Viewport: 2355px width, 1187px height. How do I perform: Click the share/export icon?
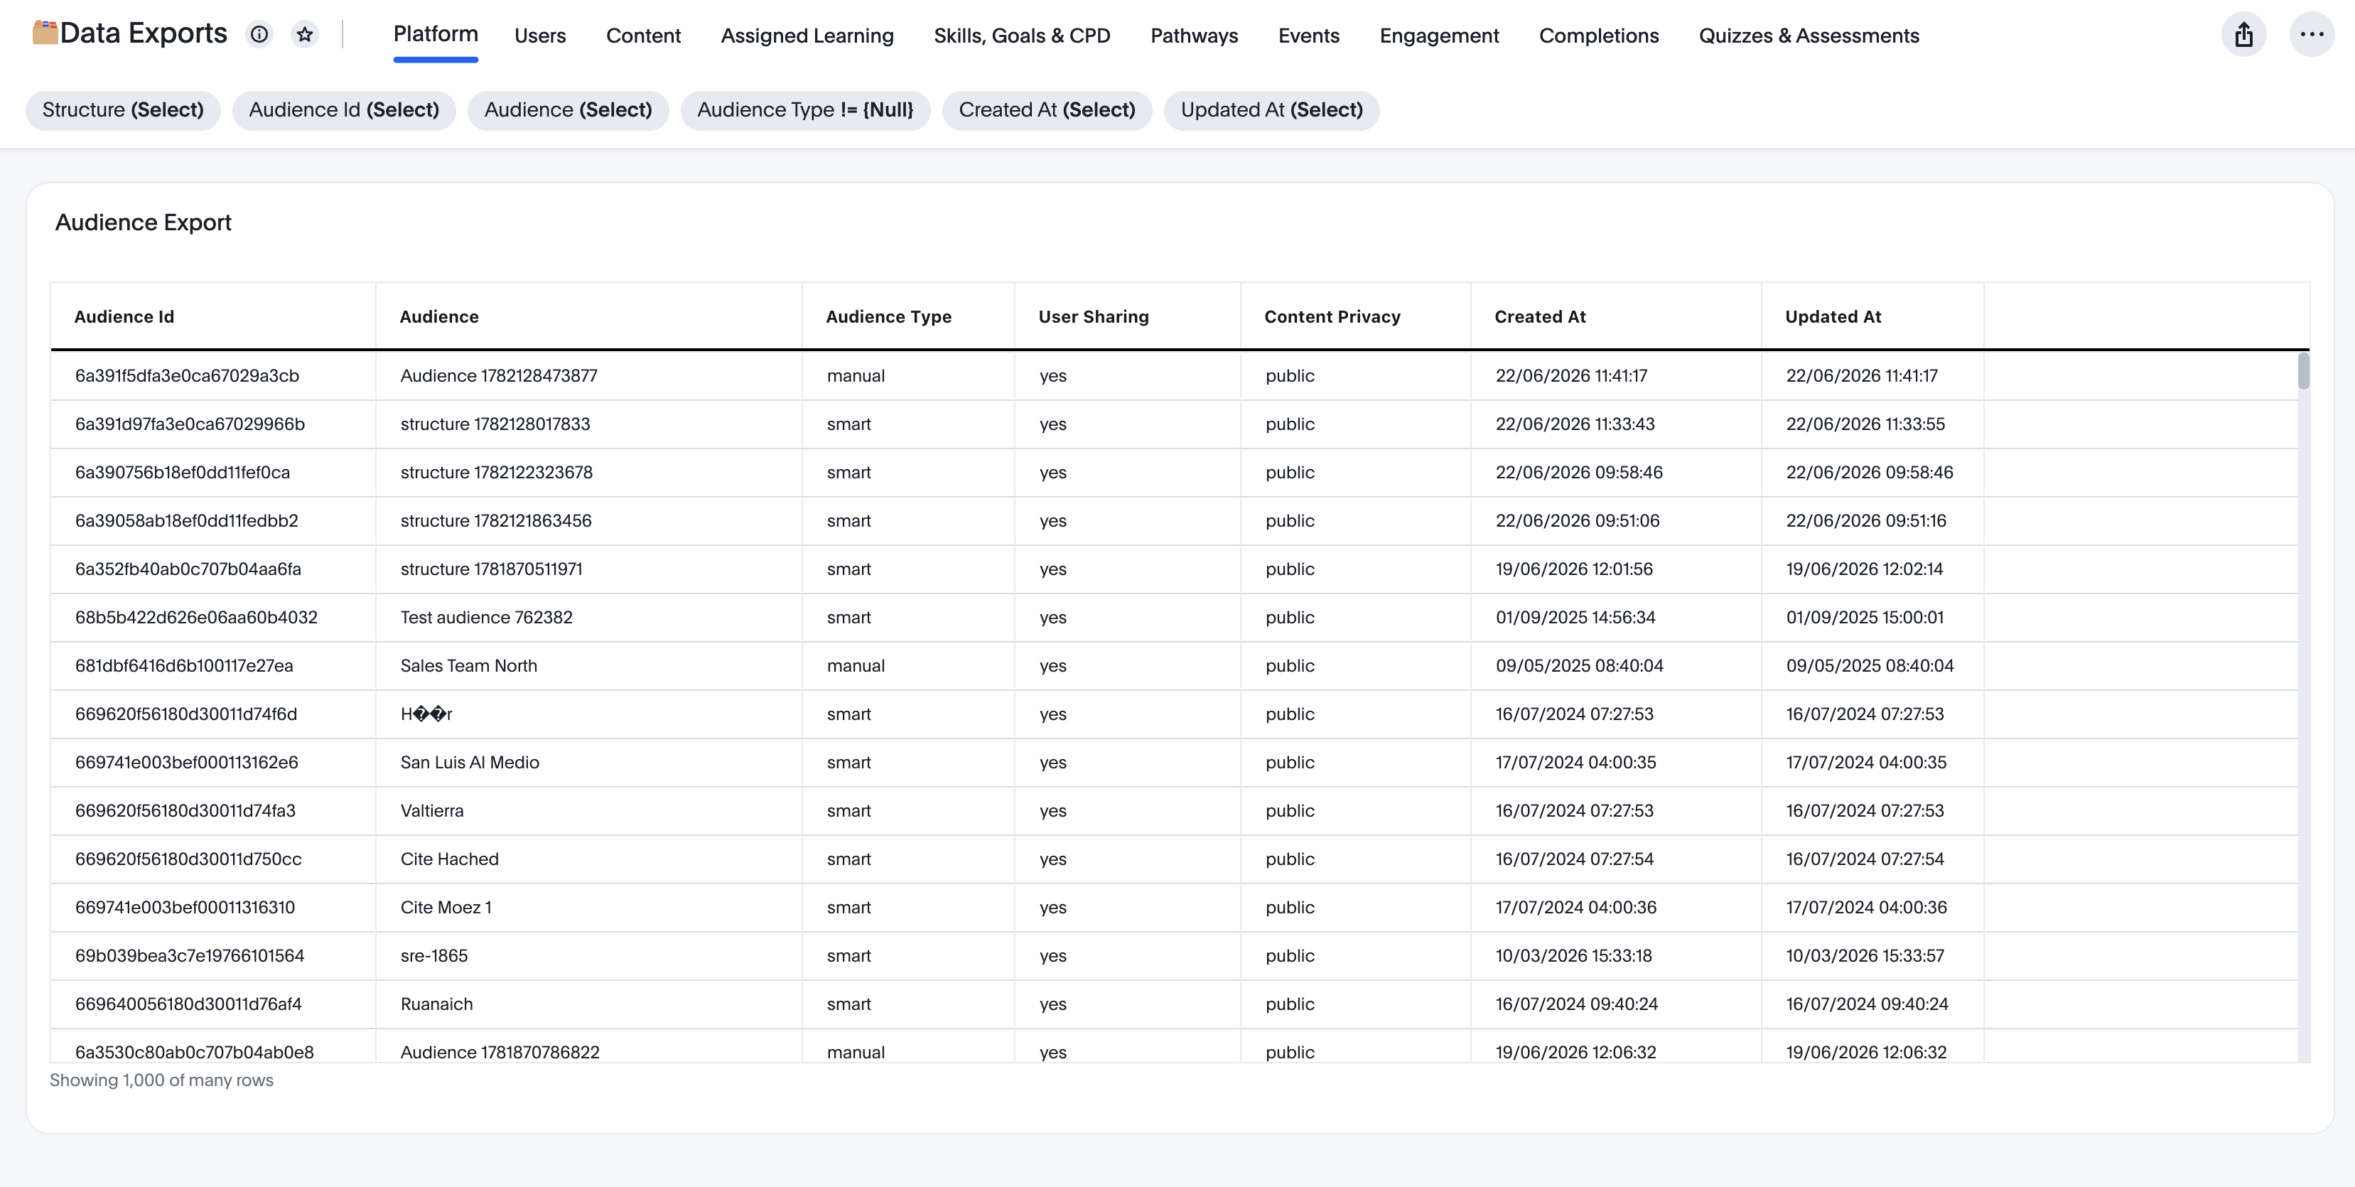click(x=2243, y=35)
